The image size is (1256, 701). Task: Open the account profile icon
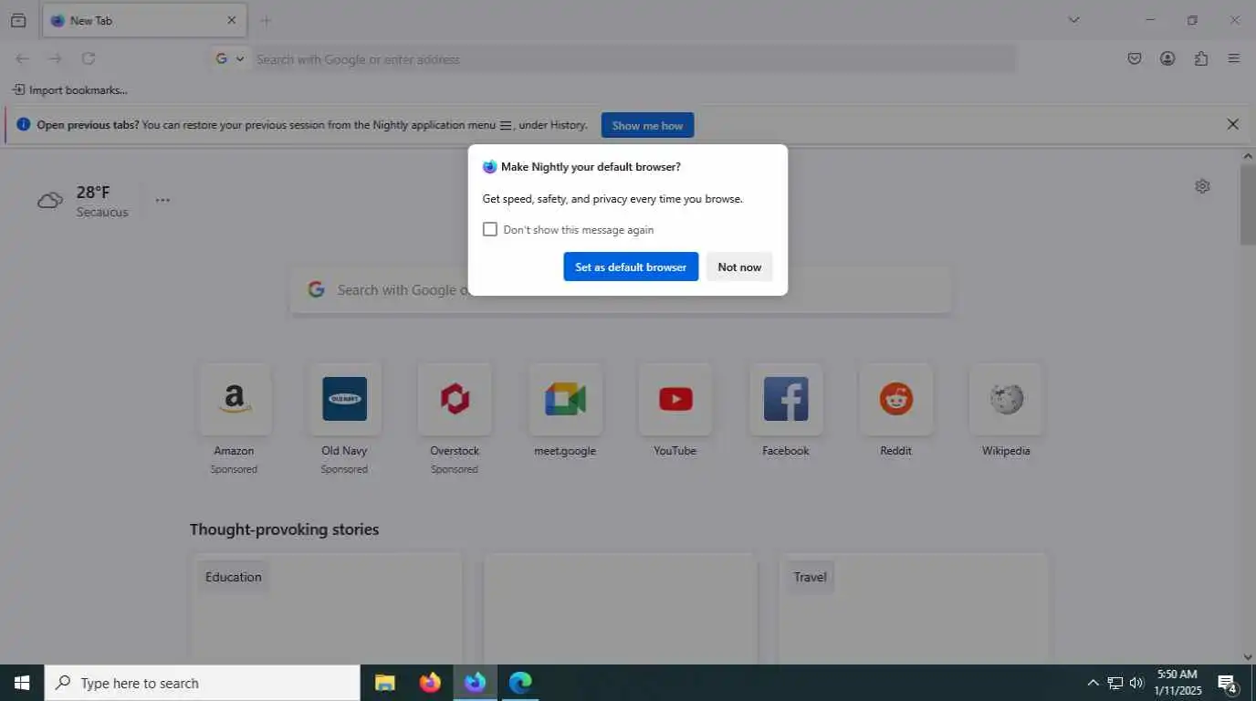coord(1167,58)
